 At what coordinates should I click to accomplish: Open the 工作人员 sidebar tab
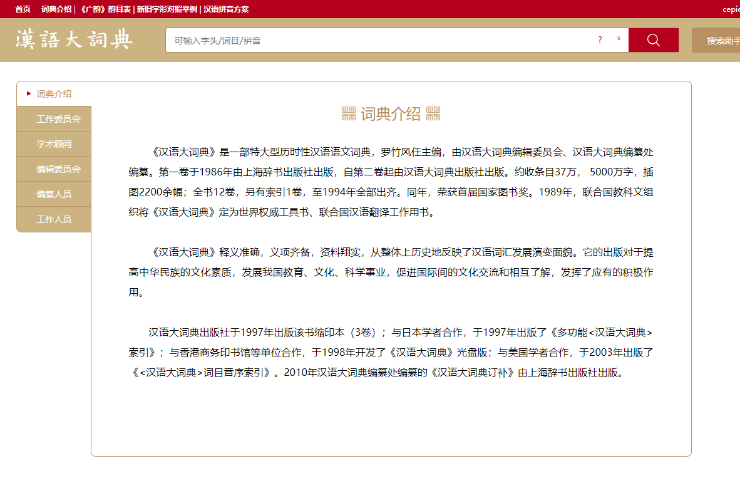tap(54, 219)
